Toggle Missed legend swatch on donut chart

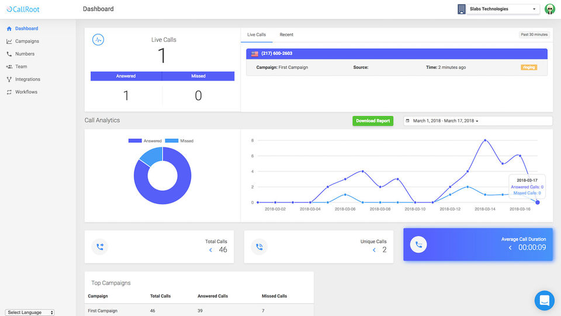pyautogui.click(x=172, y=141)
